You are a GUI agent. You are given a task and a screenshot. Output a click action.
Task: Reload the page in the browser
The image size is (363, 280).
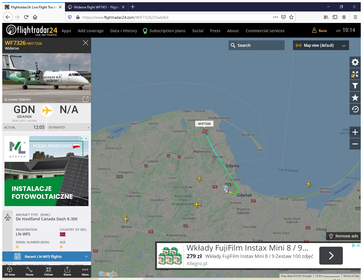pos(26,17)
